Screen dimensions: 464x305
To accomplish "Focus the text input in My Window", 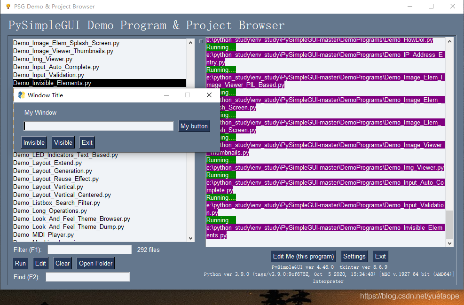I will [x=99, y=126].
